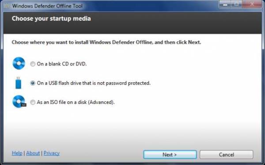Click the Next > button

point(170,154)
